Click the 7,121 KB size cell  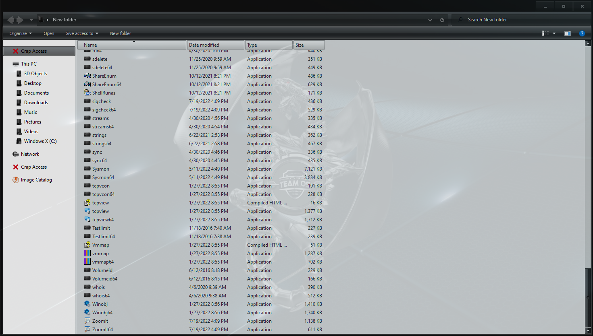[313, 169]
